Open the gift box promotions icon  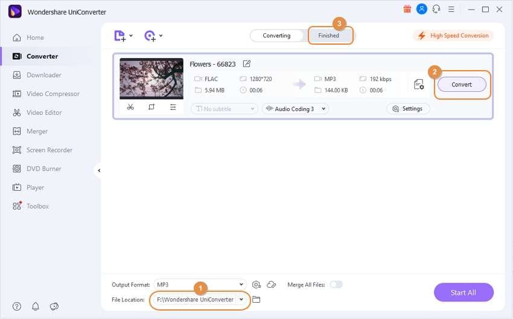(407, 9)
